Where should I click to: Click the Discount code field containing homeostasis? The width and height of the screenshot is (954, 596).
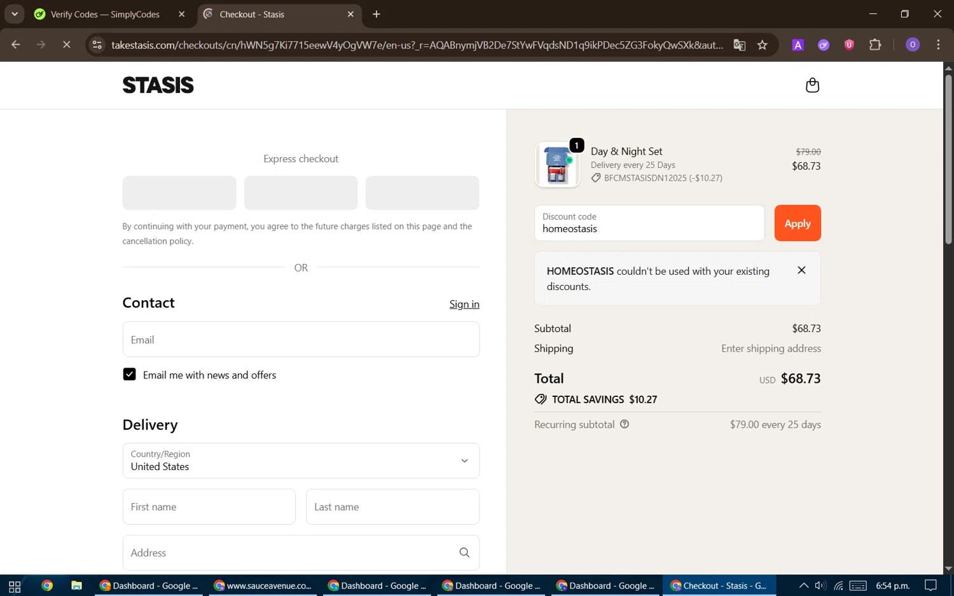(x=649, y=223)
